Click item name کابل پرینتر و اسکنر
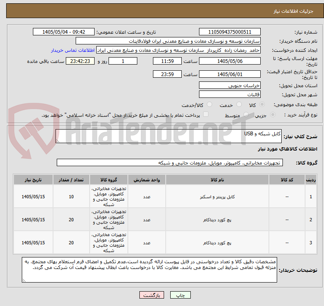Viewport: 324px width, 306px height. [217, 197]
